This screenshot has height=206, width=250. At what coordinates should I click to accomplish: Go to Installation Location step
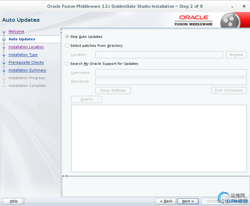click(x=26, y=47)
